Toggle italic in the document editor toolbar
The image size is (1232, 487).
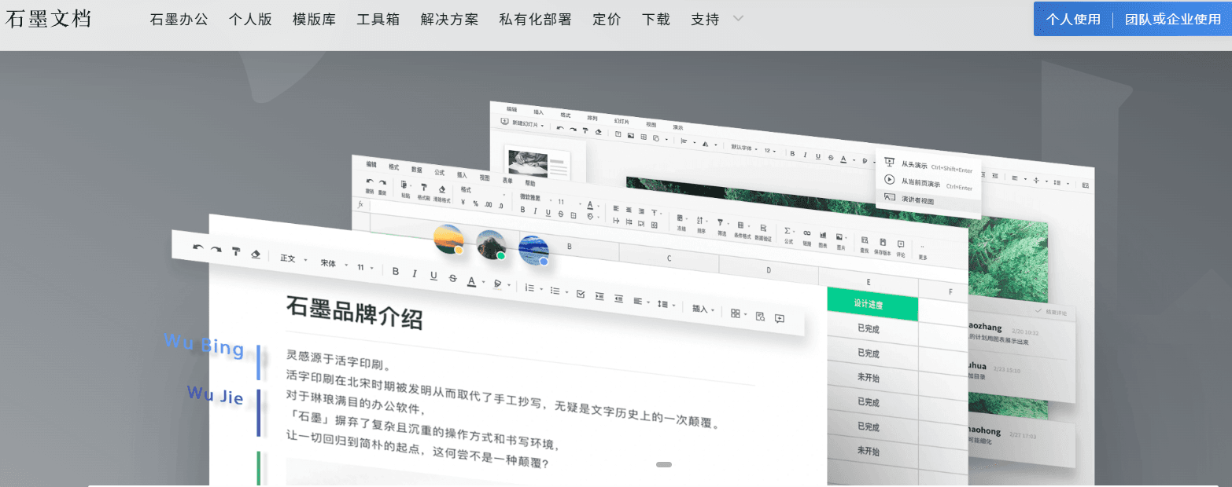414,273
